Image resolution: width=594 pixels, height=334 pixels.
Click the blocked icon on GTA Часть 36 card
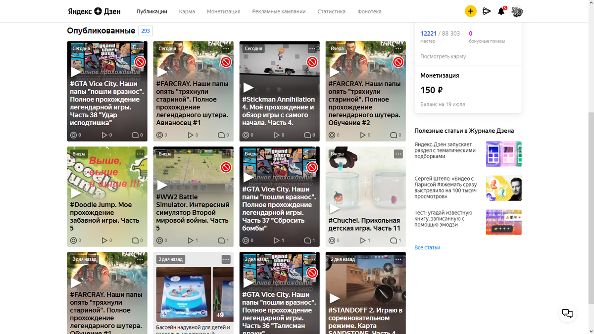[312, 273]
